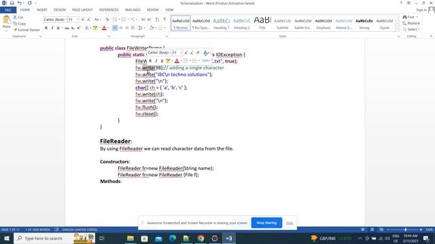Open the ribbon font size dropdown
This screenshot has height=244, width=435.
click(77, 20)
